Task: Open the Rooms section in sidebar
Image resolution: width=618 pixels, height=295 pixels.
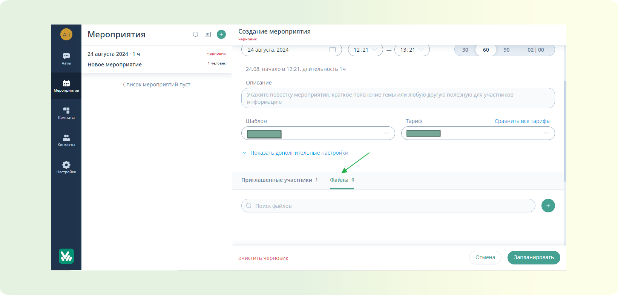Action: tap(66, 113)
